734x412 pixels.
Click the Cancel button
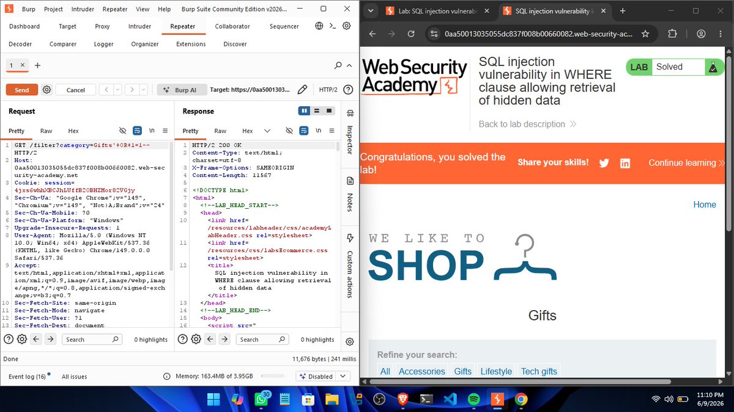76,90
